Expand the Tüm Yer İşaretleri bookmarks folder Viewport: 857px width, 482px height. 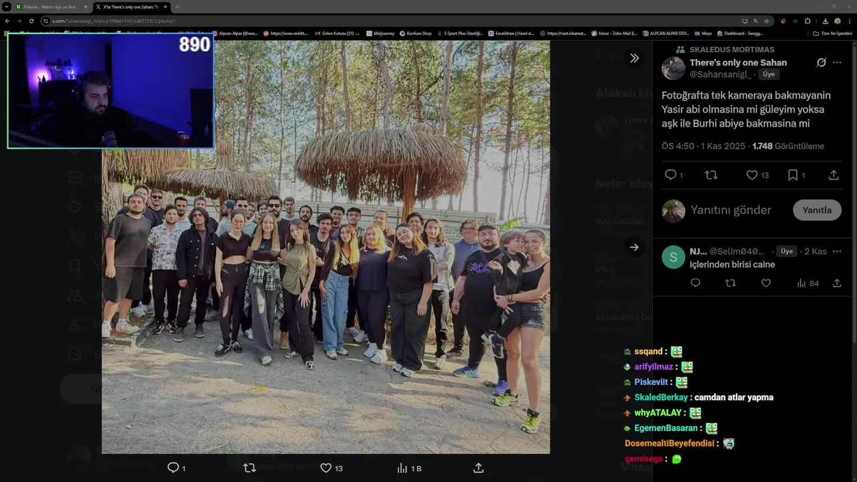(x=832, y=33)
